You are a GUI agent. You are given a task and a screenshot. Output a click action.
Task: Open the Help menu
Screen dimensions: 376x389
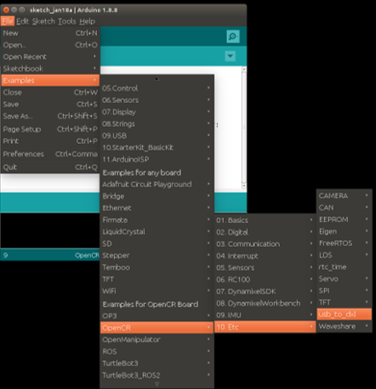point(87,21)
